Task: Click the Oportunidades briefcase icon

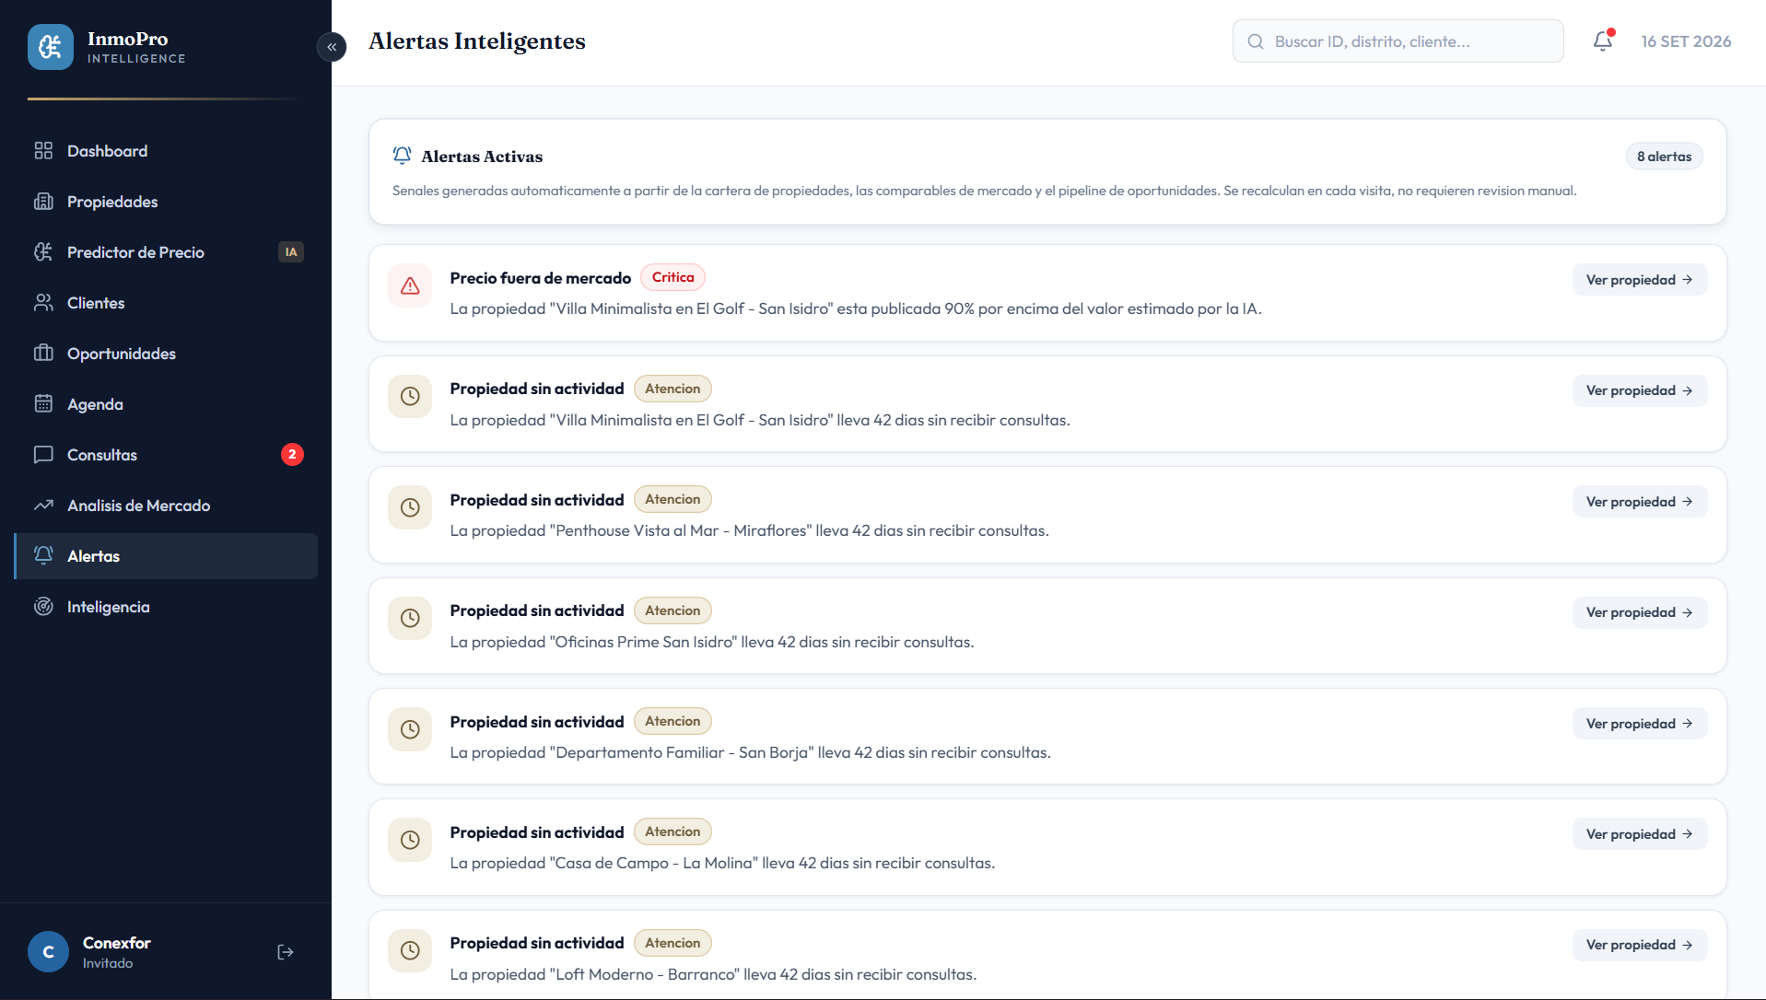Action: [43, 353]
